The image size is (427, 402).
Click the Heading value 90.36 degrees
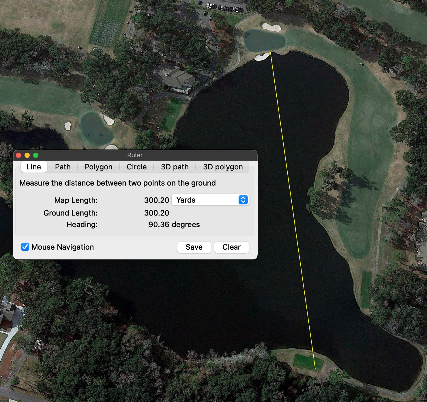pyautogui.click(x=174, y=225)
